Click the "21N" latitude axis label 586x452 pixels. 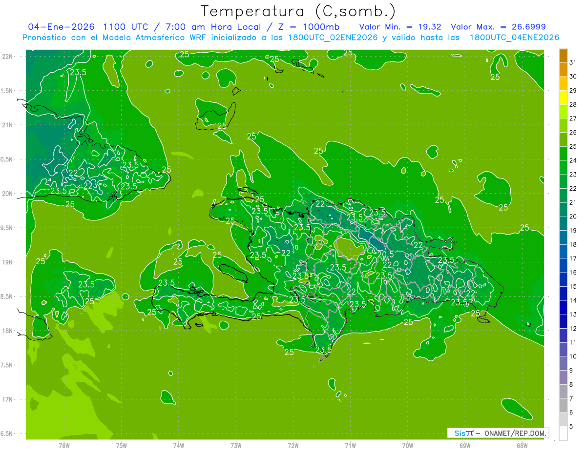[7, 125]
